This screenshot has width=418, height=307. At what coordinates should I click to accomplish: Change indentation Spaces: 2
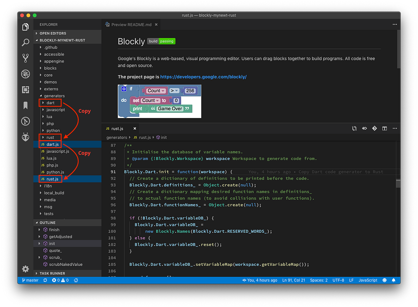318,280
